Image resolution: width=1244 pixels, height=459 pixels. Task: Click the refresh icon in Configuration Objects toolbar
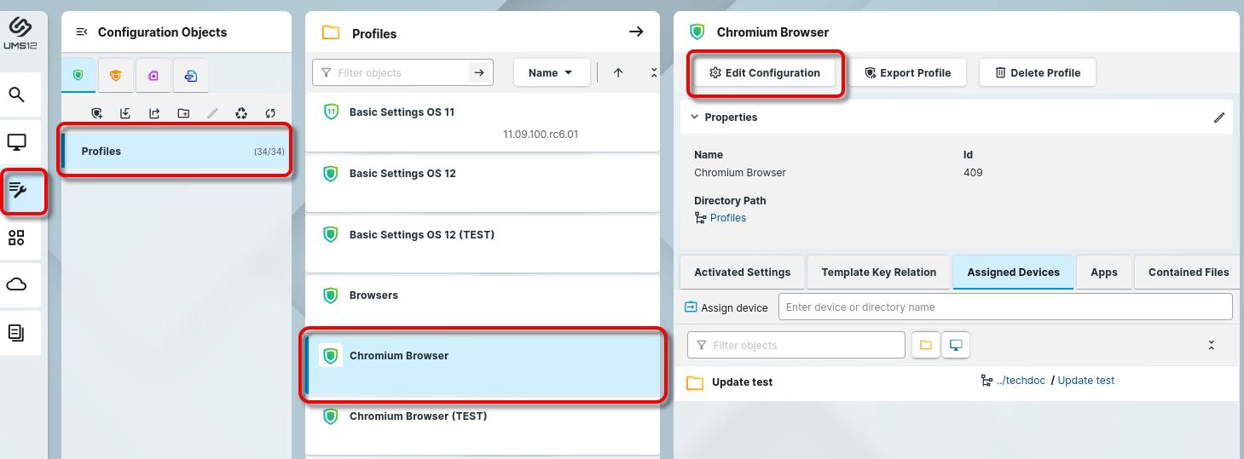click(270, 113)
